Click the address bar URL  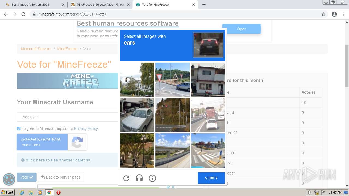[72, 14]
